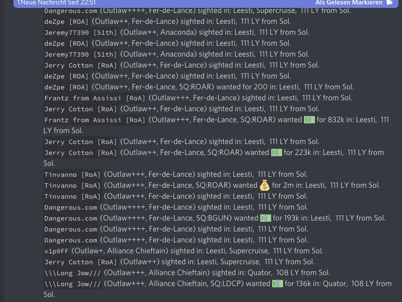The height and width of the screenshot is (302, 402).
Task: Click the dollar emoji before 'for 193k'
Action: click(x=266, y=218)
